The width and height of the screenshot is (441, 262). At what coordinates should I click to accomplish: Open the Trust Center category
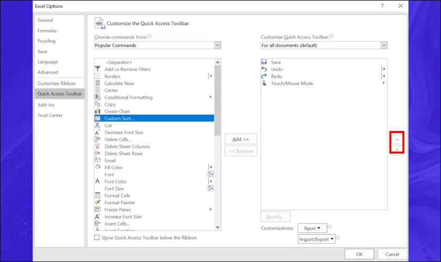coord(50,115)
